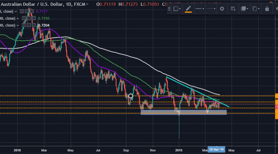Viewport: 278px width, 154px height.
Task: Open visual order layers dropdown
Action: click(244, 8)
